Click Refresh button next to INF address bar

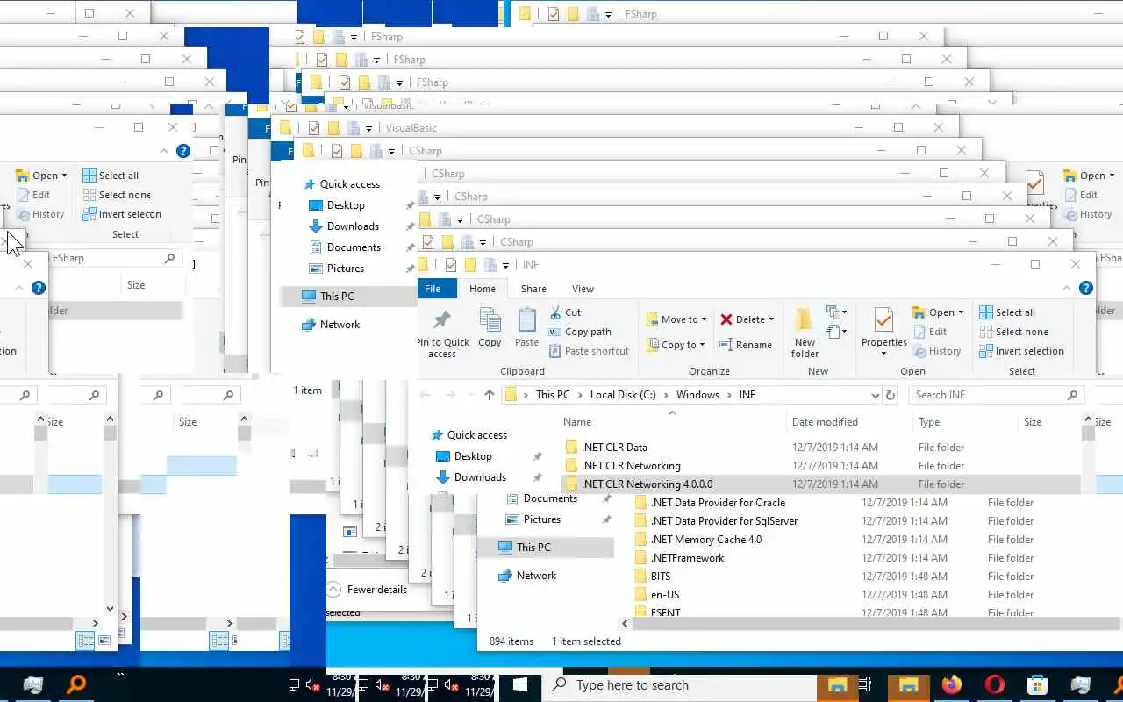(891, 395)
